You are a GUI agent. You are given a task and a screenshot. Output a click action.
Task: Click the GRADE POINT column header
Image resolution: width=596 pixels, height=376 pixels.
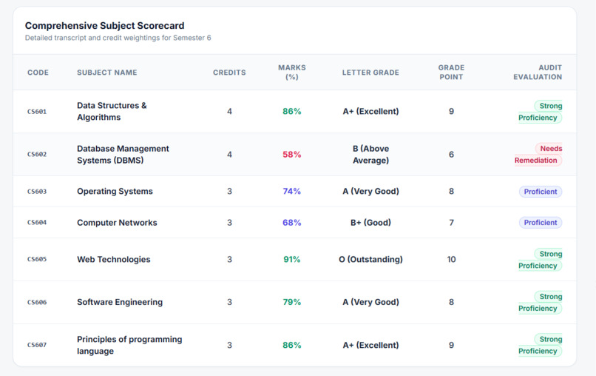pyautogui.click(x=451, y=73)
